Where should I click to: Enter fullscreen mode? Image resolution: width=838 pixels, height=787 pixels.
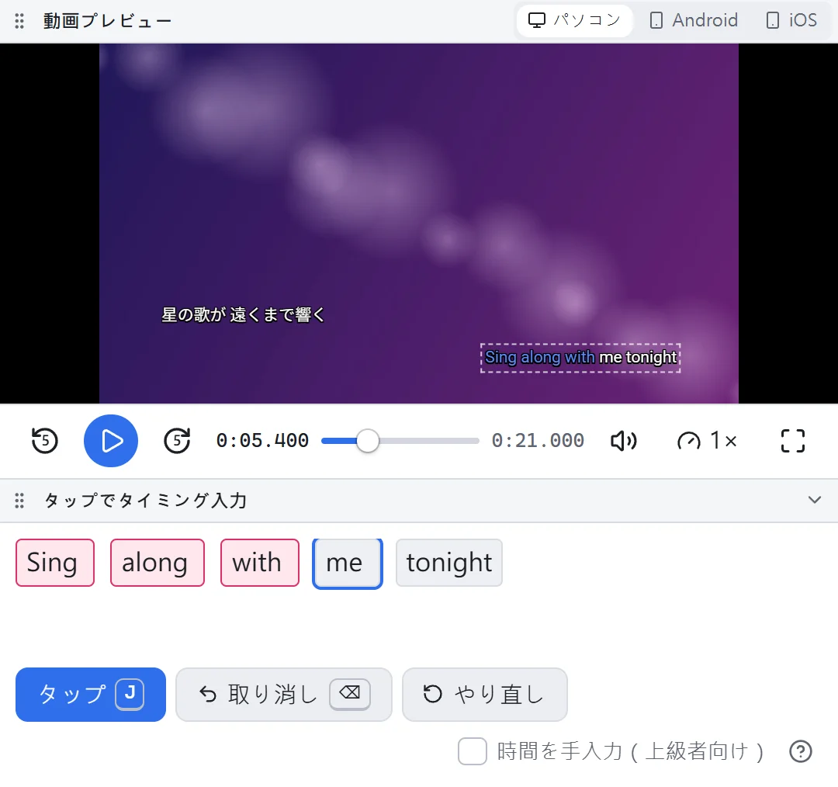(x=792, y=441)
